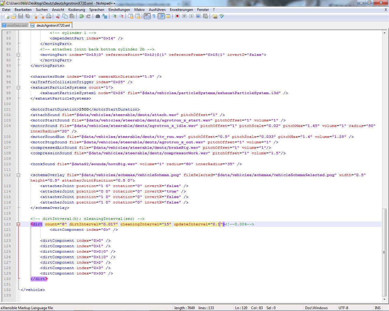Click line number 104 in the margin
Viewport: 389px width, 311px height.
[x=7, y=126]
